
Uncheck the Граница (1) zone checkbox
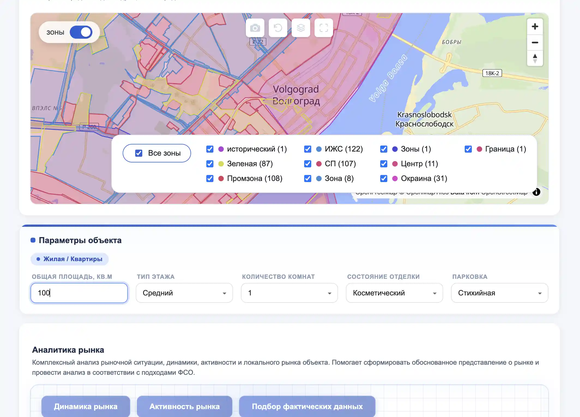[468, 149]
